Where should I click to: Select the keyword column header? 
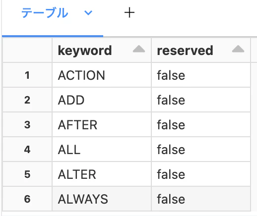pyautogui.click(x=102, y=50)
